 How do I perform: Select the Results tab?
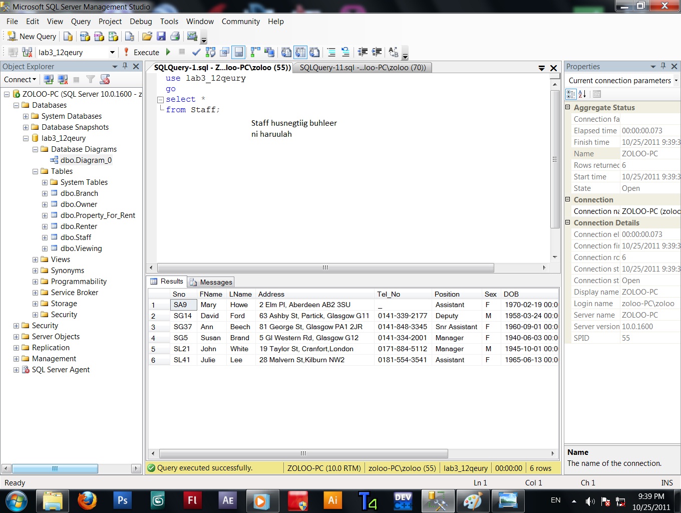pyautogui.click(x=167, y=282)
